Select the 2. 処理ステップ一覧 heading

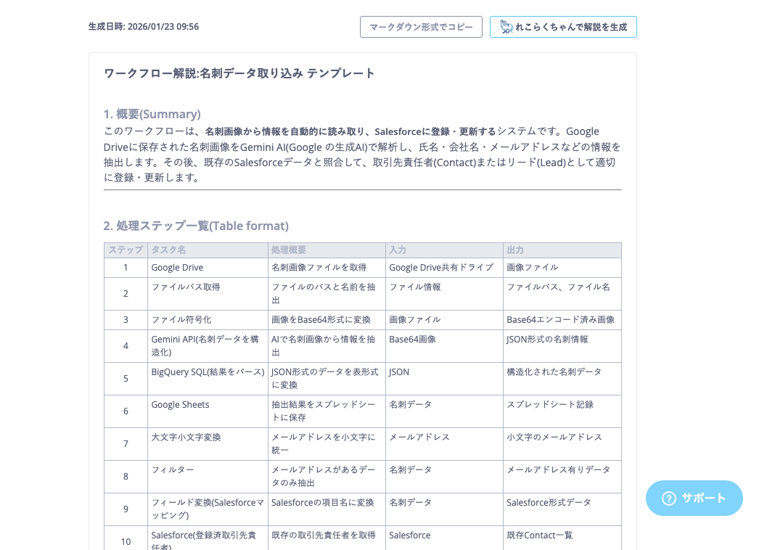(196, 226)
